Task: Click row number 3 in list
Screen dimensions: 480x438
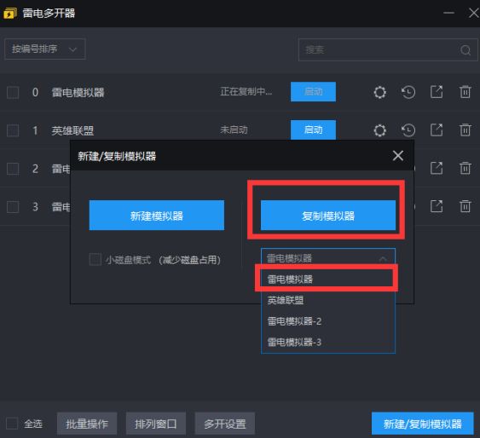Action: (x=36, y=207)
